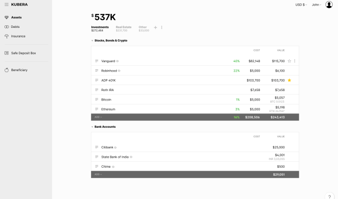Open the John account dropdown
The width and height of the screenshot is (338, 199).
(317, 5)
